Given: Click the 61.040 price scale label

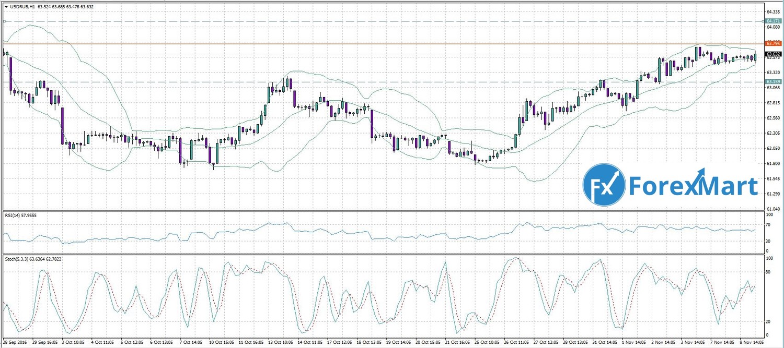Looking at the screenshot, I should 773,209.
